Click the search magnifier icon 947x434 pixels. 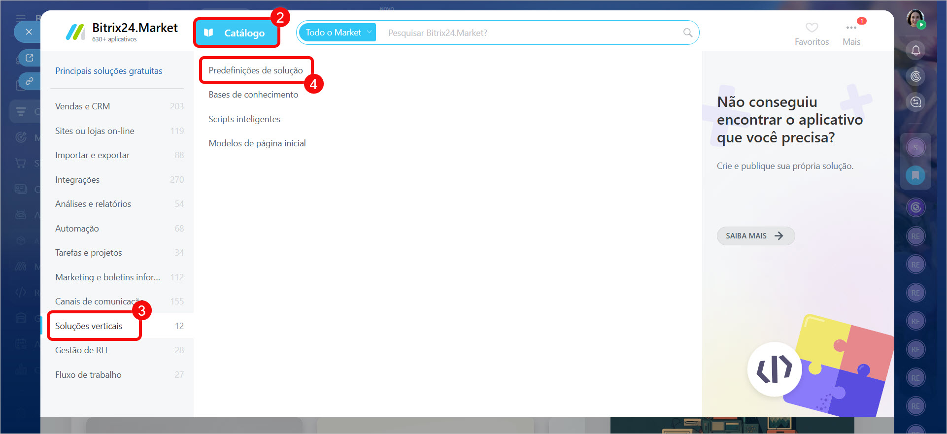pyautogui.click(x=687, y=33)
